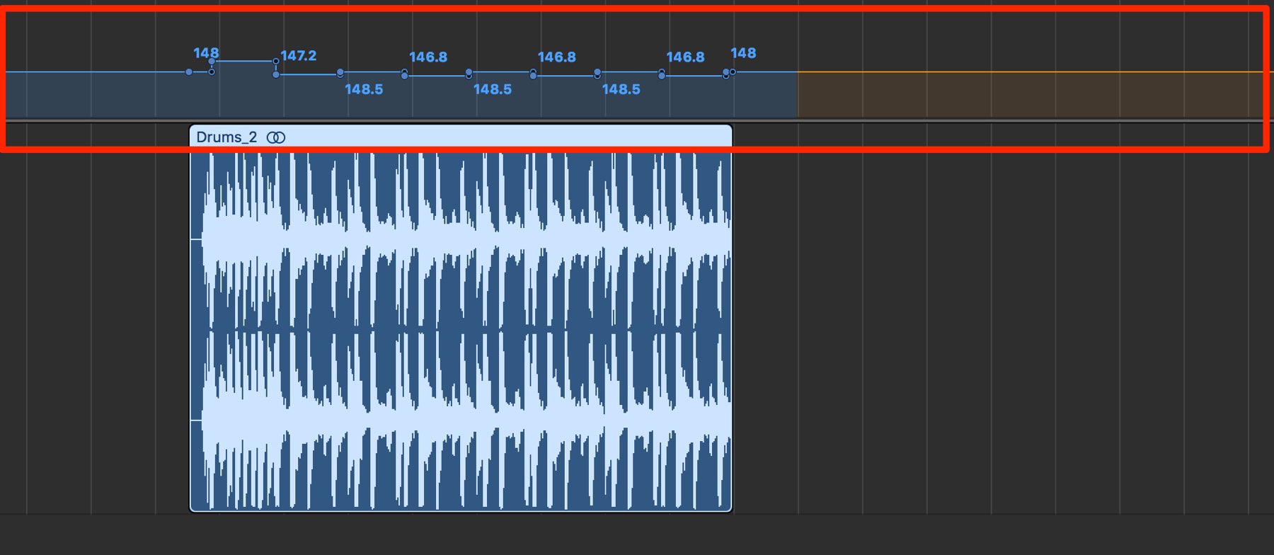Select the earliest tempo point before the 148 label
The height and width of the screenshot is (555, 1274).
coord(189,72)
